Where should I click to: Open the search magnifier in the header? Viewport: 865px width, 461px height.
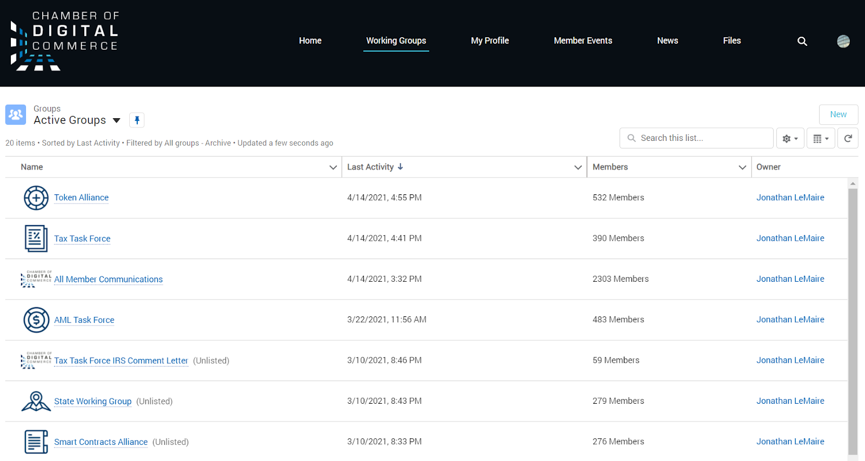(802, 41)
